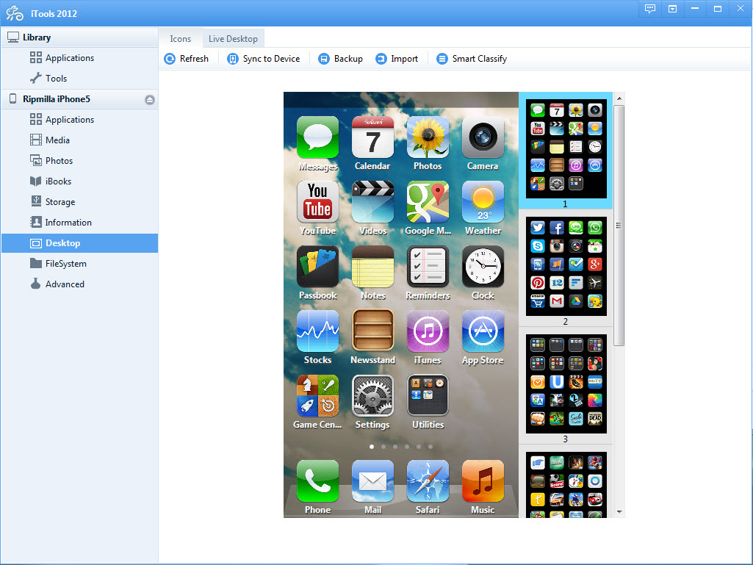Open Tools in the Library section
This screenshot has height=565, width=753.
(80, 79)
